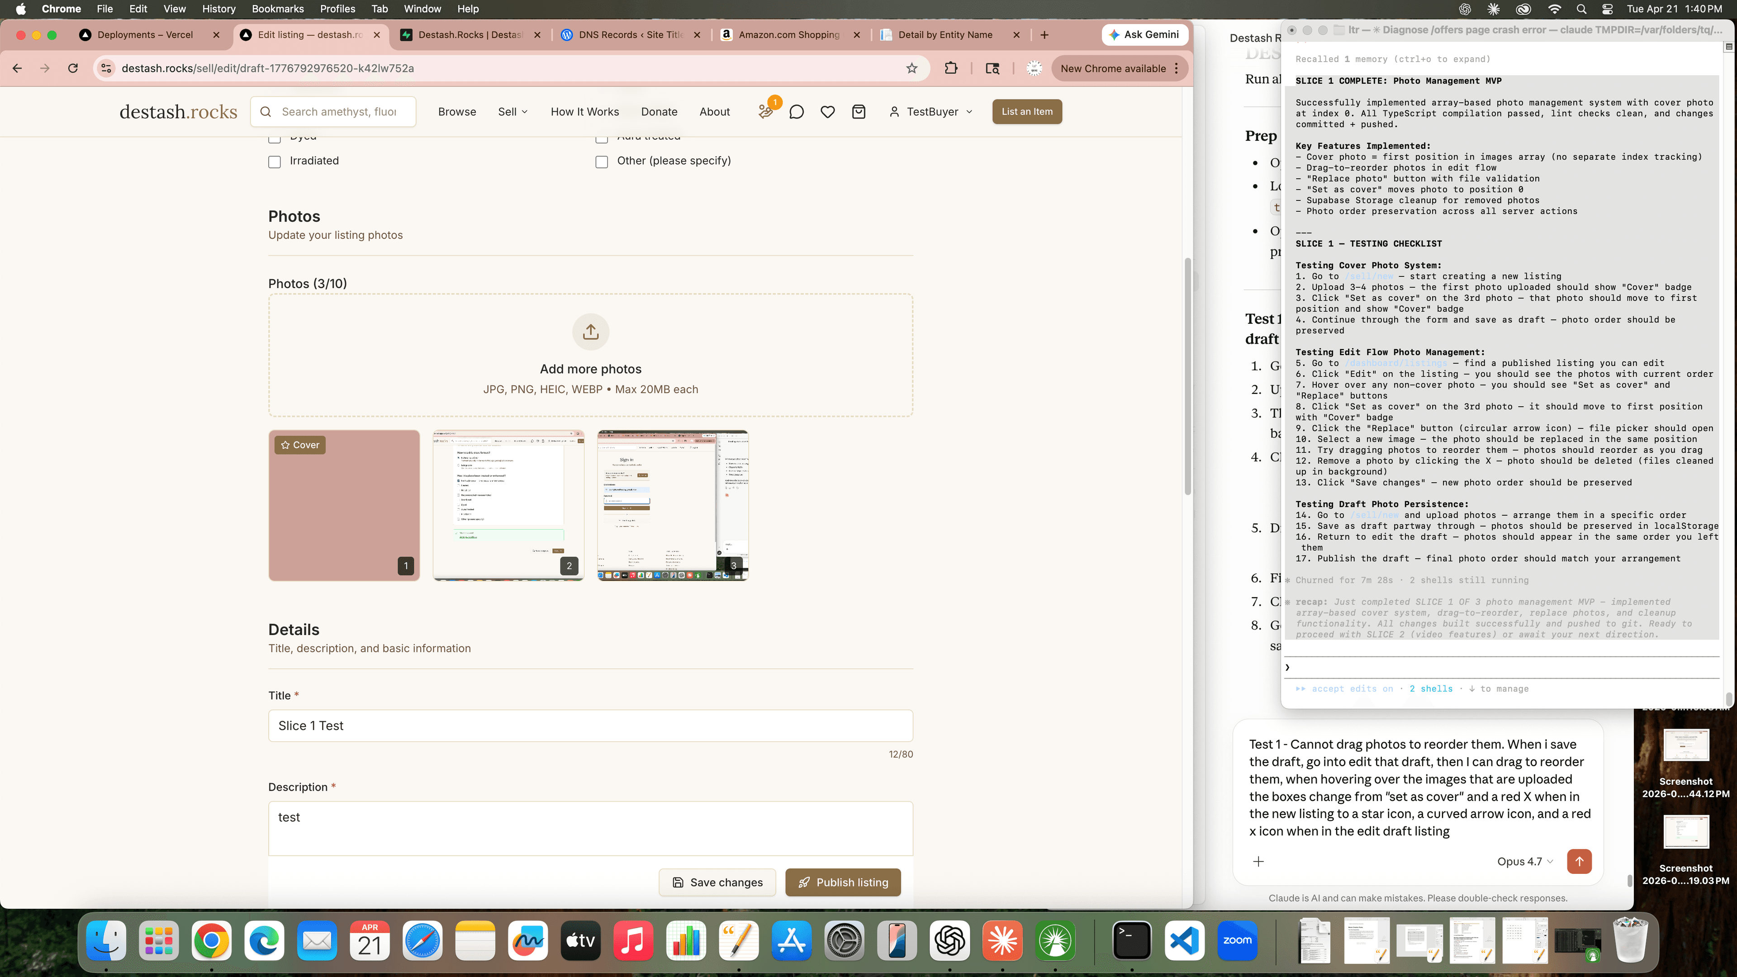The height and width of the screenshot is (977, 1737).
Task: Open the Profiles menu in the menu bar
Action: pos(337,9)
